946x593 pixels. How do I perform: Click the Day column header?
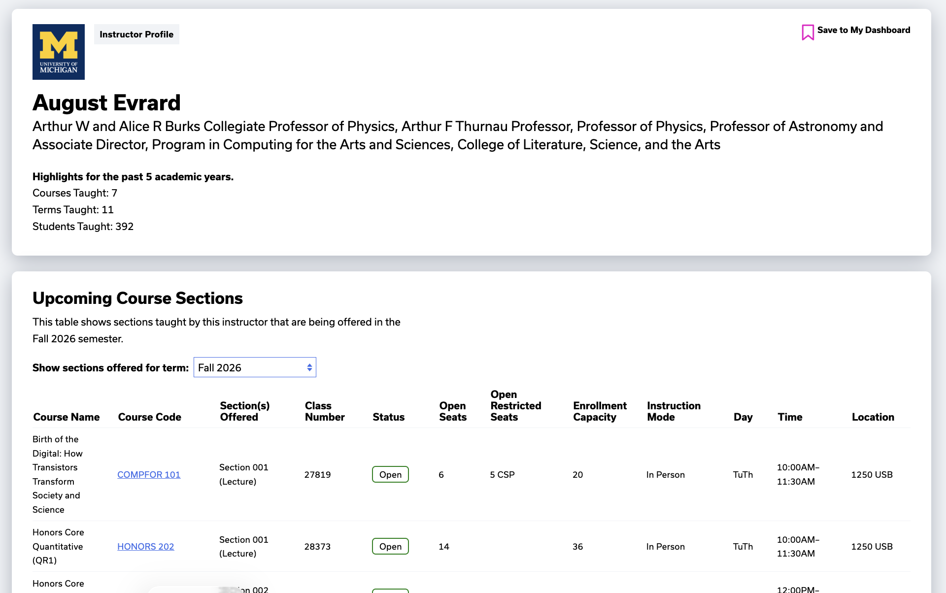pos(743,417)
